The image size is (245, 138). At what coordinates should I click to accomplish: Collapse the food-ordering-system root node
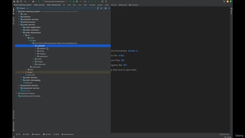pyautogui.click(x=17, y=11)
